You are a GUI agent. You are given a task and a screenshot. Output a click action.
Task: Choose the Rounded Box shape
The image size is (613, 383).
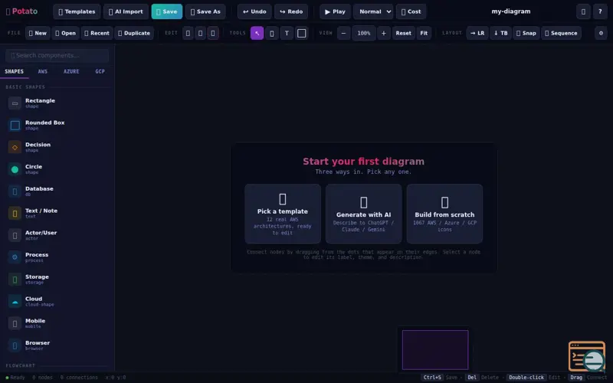[x=57, y=125]
